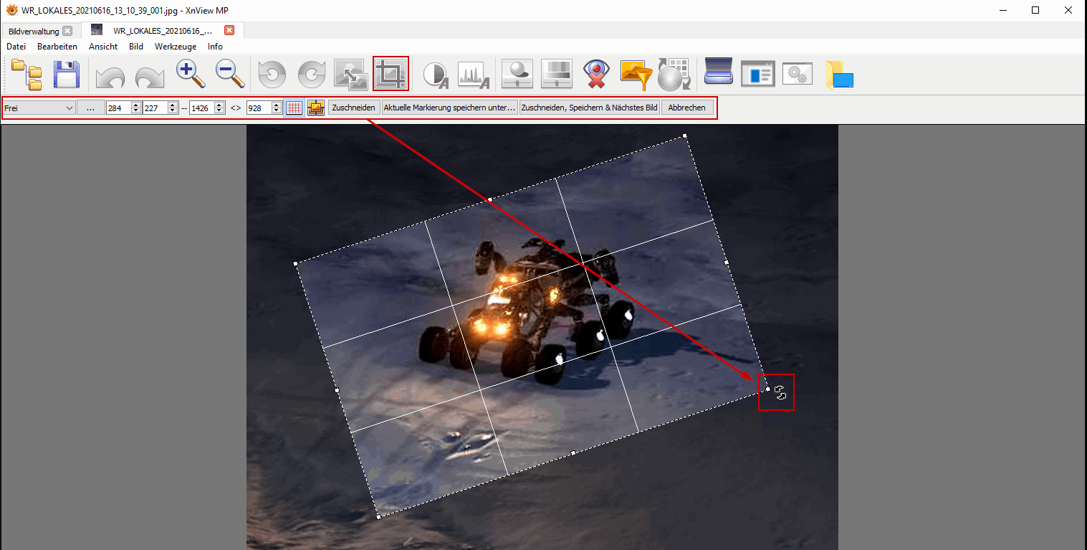
Task: Close the WR_LOKALES image tab
Action: 229,30
